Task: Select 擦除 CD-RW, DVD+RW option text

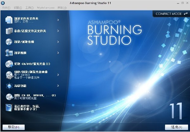Action: click(35, 95)
